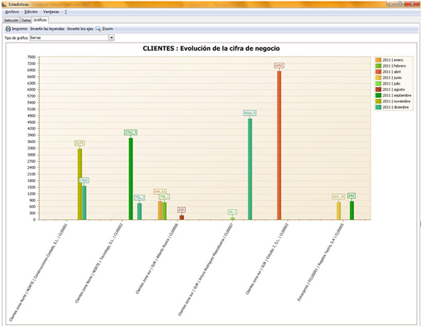Click the 2011 noviembre legend swatch
The image size is (421, 328).
[x=379, y=101]
